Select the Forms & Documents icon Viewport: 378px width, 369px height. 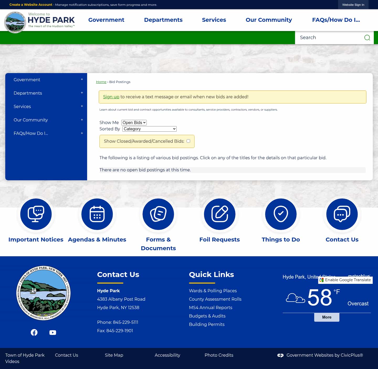coord(158,214)
